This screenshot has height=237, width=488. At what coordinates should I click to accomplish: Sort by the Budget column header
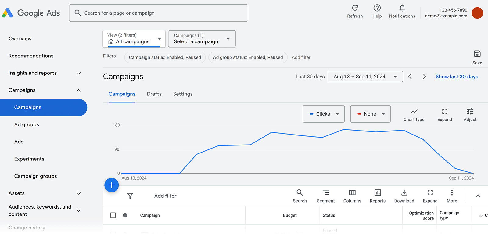coord(290,215)
